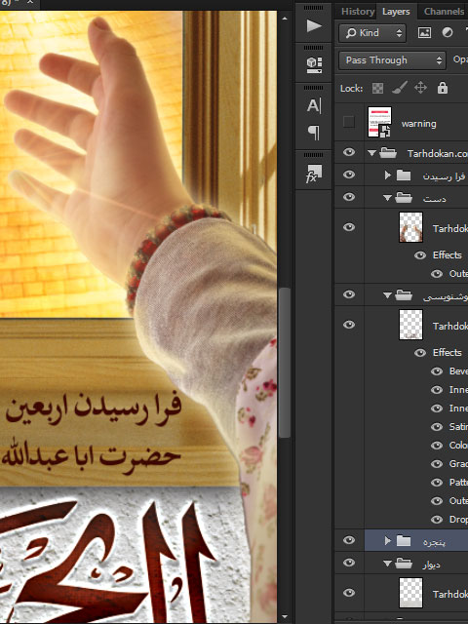
Task: Close the document tab
Action: click(x=30, y=2)
